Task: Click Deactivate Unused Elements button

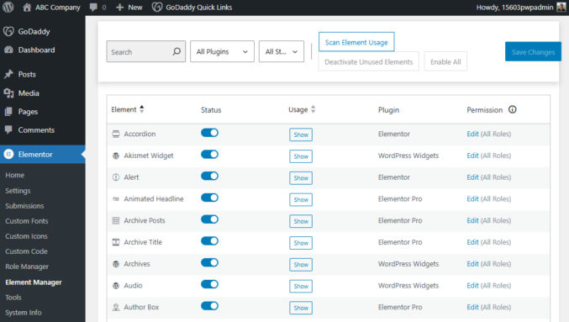Action: click(368, 61)
